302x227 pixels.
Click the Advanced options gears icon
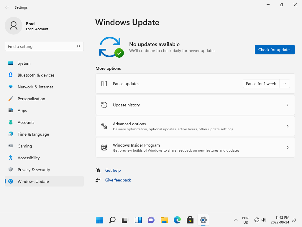pos(104,126)
